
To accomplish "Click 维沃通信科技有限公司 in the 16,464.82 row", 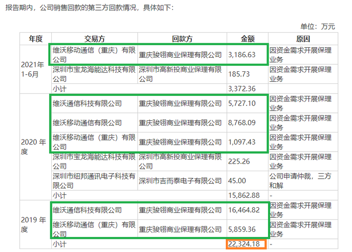I will [87, 210].
